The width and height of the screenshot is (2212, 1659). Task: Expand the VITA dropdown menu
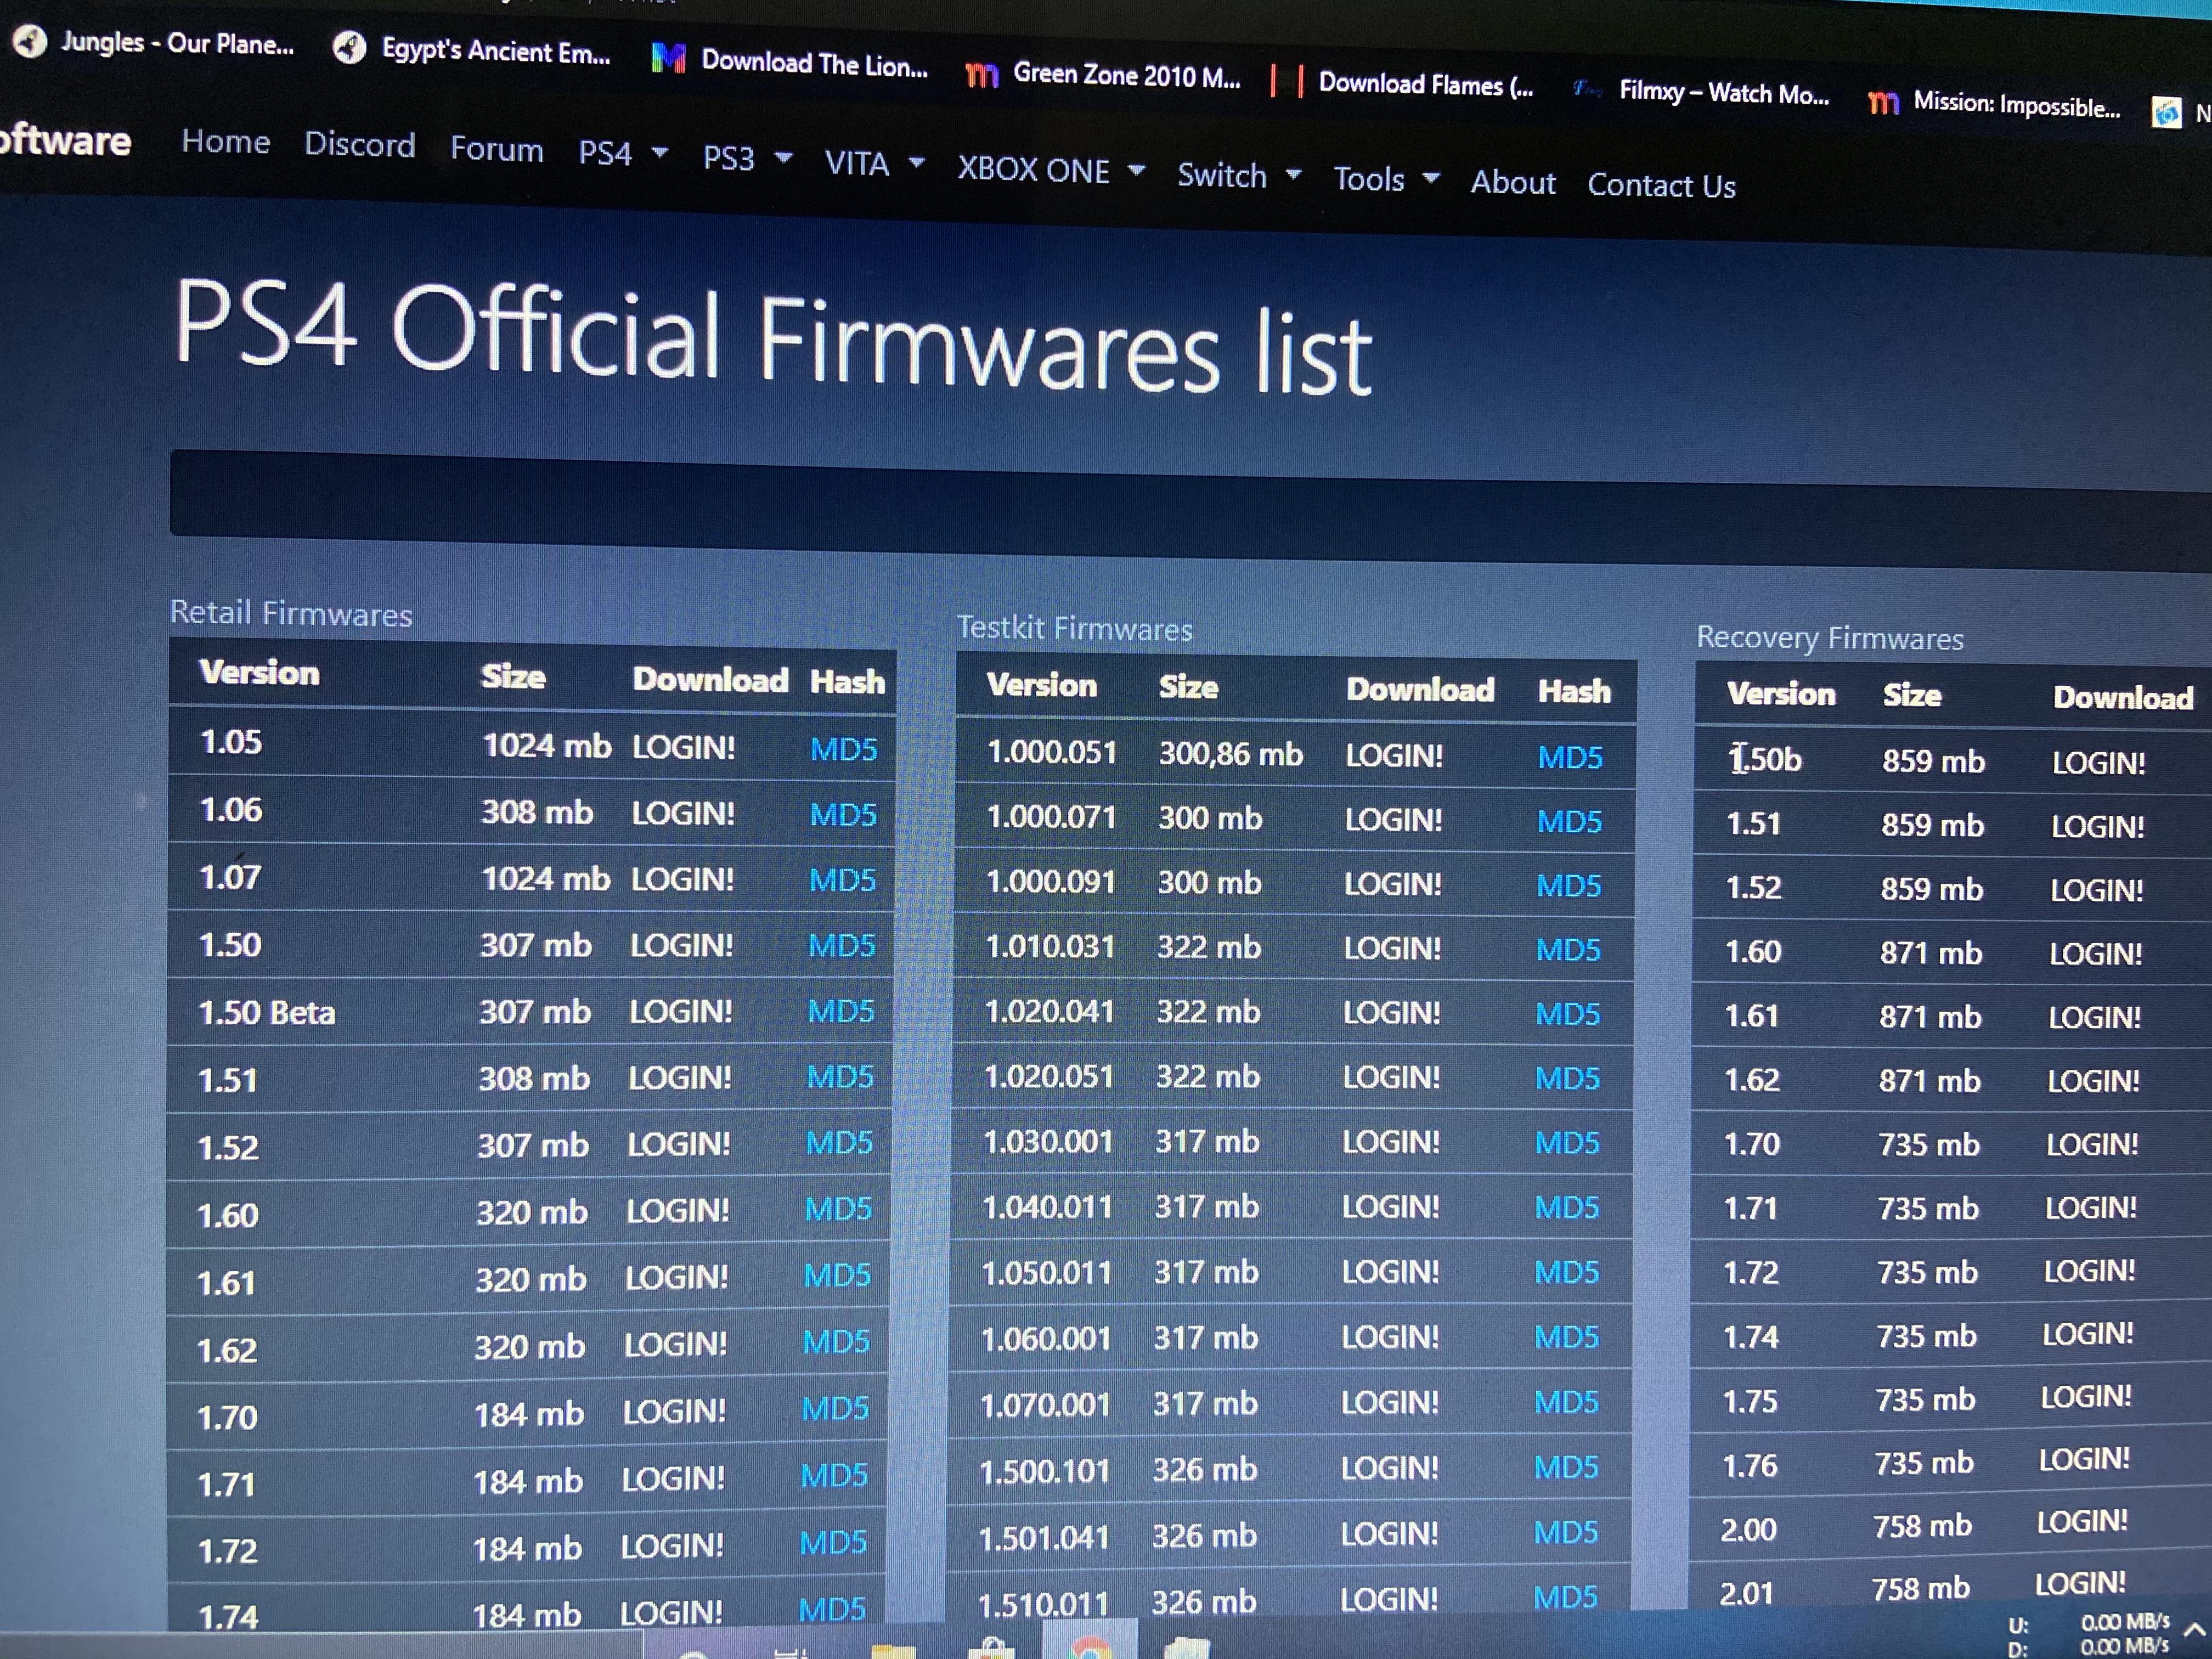click(x=874, y=163)
